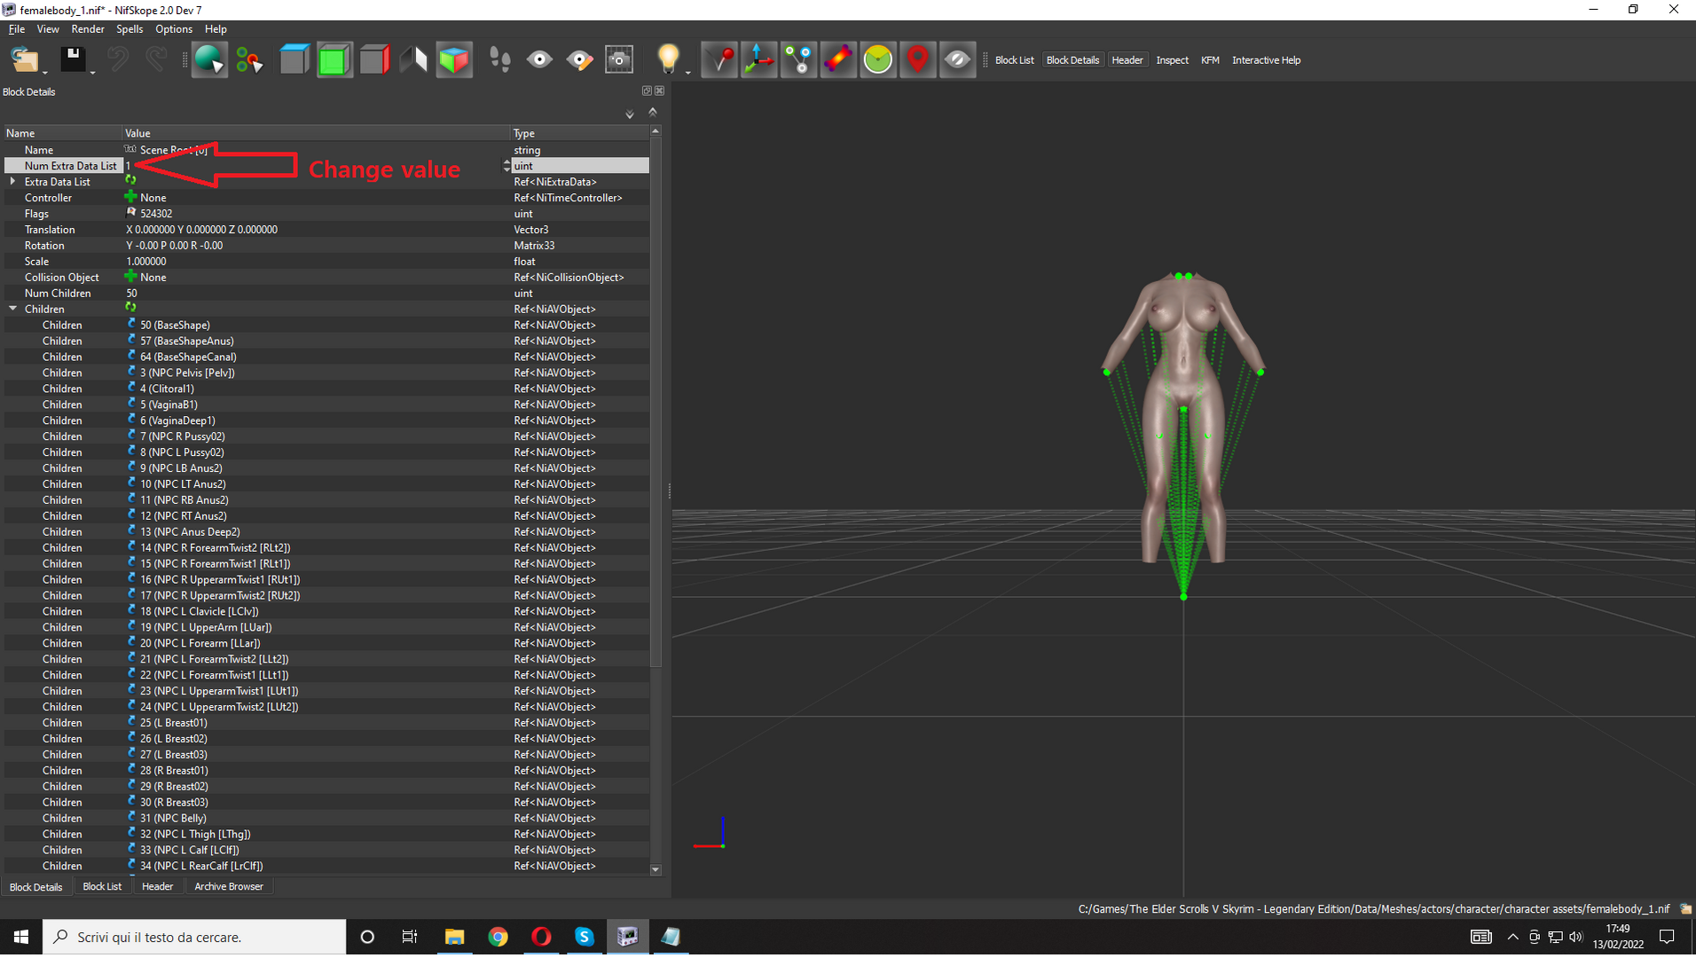Image resolution: width=1696 pixels, height=958 pixels.
Task: Collapse the Children tree node
Action: pos(12,309)
